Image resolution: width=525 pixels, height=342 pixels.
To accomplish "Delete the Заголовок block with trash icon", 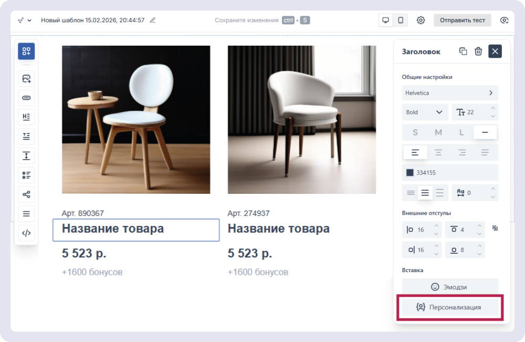I will pos(478,51).
